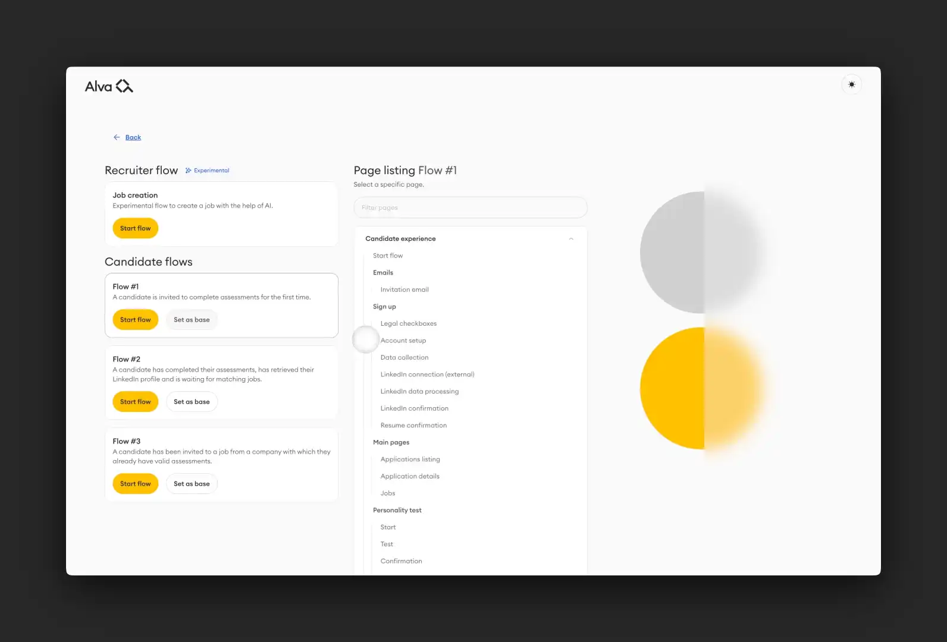Set Flow #1 as base
This screenshot has height=642, width=947.
point(192,320)
